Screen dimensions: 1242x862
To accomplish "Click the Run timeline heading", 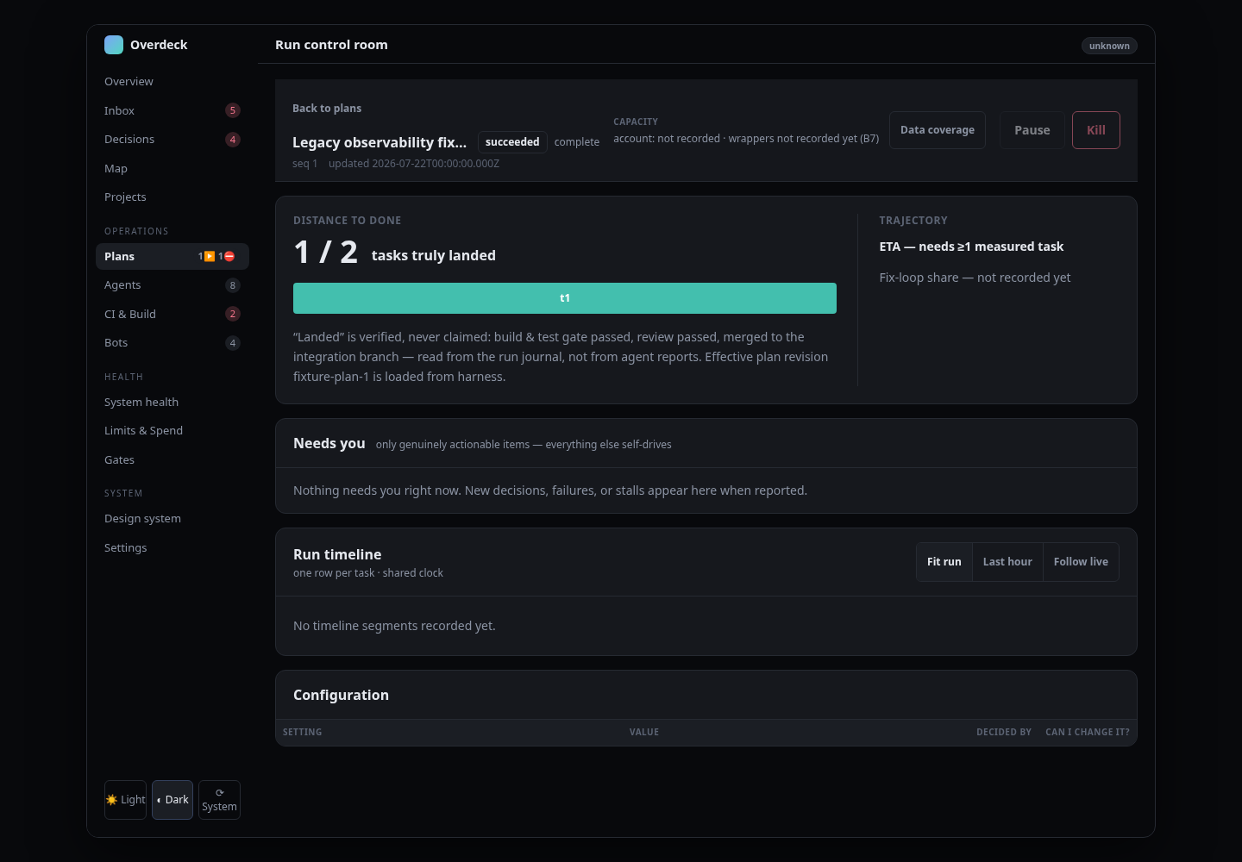I will tap(337, 554).
